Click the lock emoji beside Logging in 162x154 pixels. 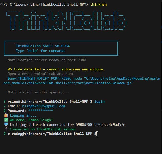coord(6,115)
